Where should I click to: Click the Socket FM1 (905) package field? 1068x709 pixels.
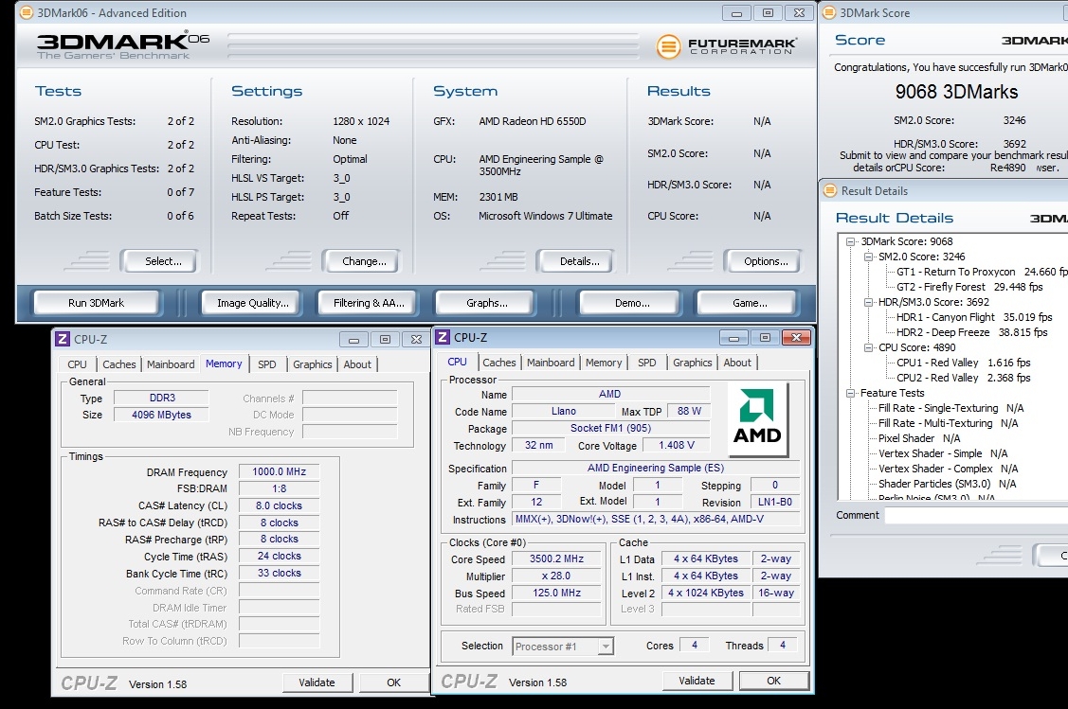(610, 428)
